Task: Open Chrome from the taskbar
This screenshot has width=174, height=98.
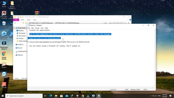Action: pos(83,96)
